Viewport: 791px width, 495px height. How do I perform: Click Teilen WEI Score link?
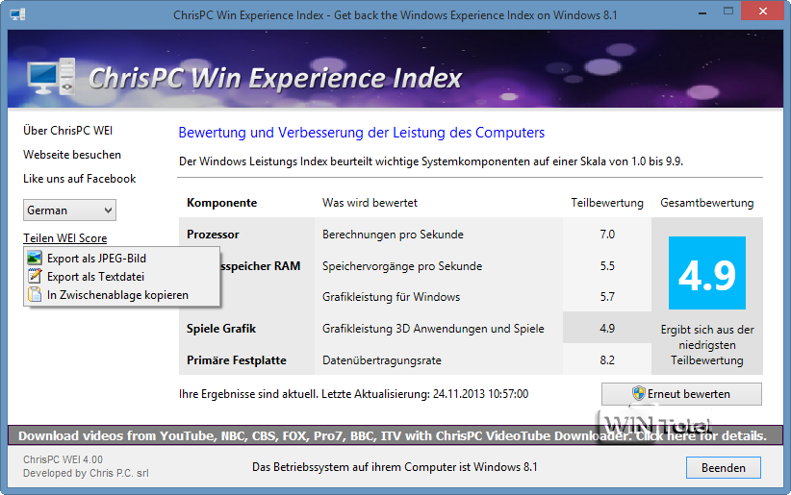coord(65,238)
